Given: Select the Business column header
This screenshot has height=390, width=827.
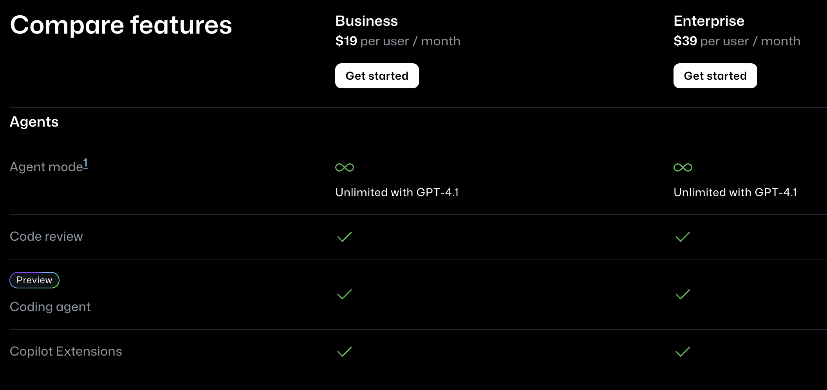Looking at the screenshot, I should pos(366,21).
